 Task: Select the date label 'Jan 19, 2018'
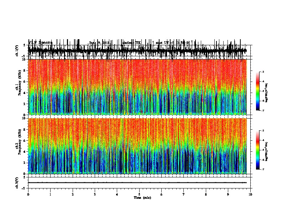(x=99, y=43)
